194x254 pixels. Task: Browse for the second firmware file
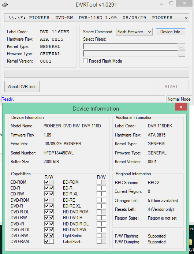[182, 54]
